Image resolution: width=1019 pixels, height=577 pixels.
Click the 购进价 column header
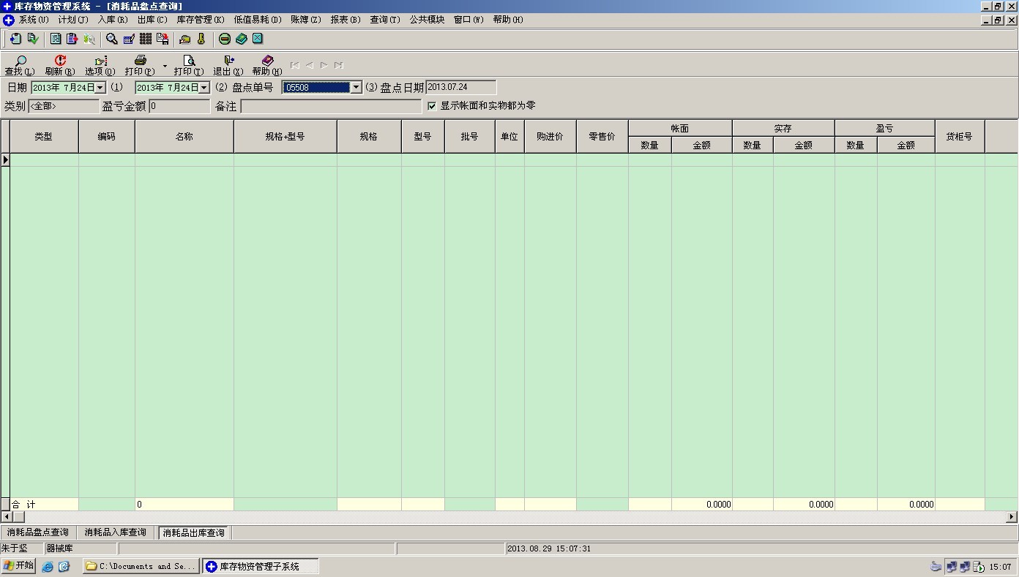point(550,137)
